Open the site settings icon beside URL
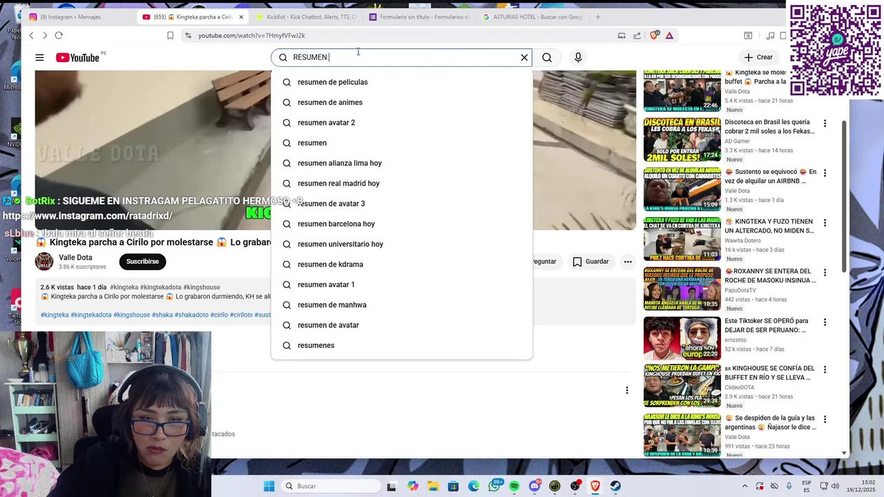Viewport: 884px width, 497px height. click(x=188, y=35)
